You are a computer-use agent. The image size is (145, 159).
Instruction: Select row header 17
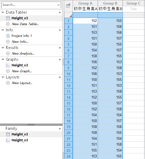click(68, 115)
